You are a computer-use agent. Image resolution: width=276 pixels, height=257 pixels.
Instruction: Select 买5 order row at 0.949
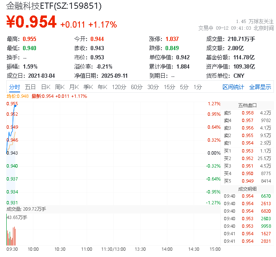(247, 181)
